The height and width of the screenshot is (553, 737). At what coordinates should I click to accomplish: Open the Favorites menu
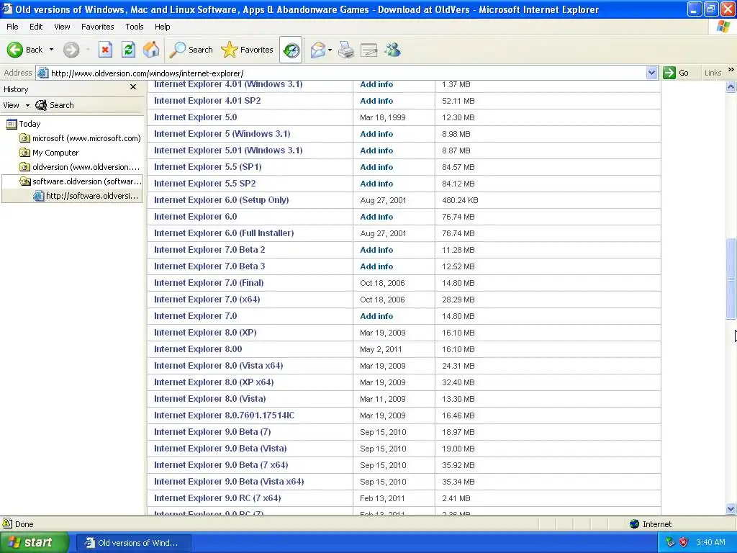point(97,27)
